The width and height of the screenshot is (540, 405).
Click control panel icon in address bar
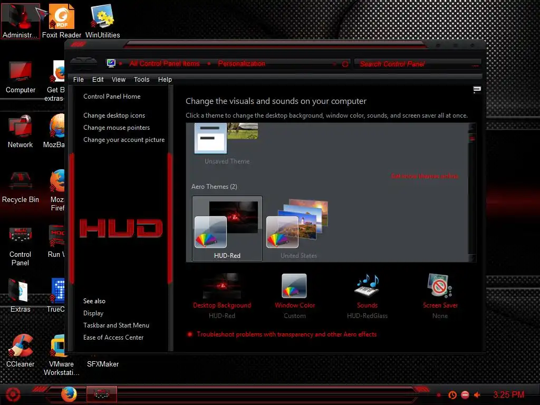point(111,63)
